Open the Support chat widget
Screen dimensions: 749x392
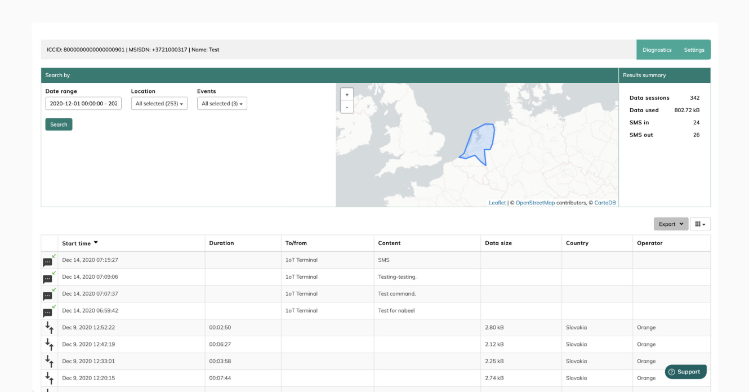685,372
